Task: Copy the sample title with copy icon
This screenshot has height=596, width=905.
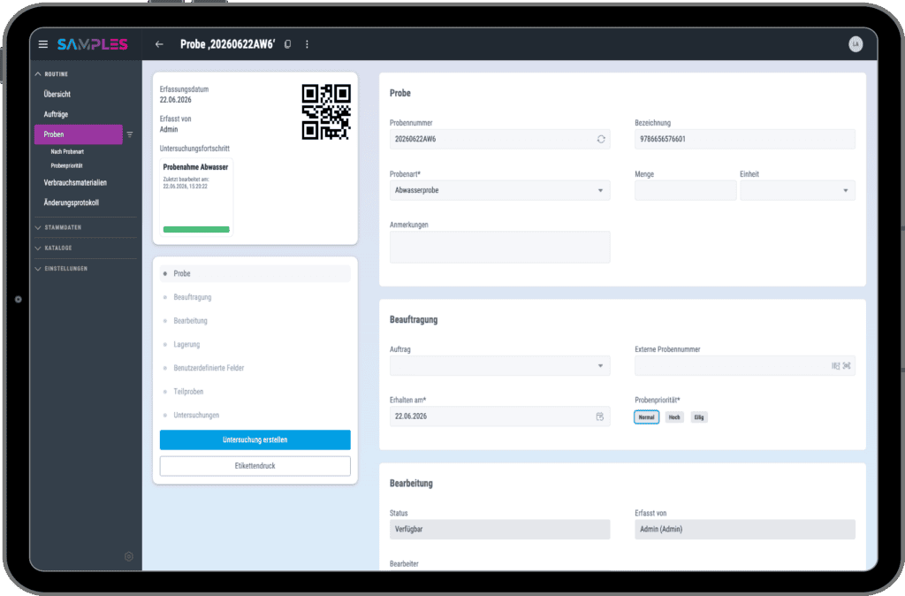Action: tap(287, 44)
